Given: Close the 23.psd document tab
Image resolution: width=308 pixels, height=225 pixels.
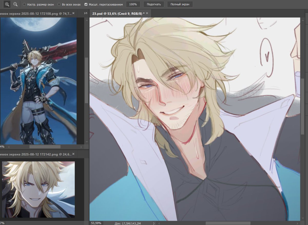Looking at the screenshot, I should point(147,13).
